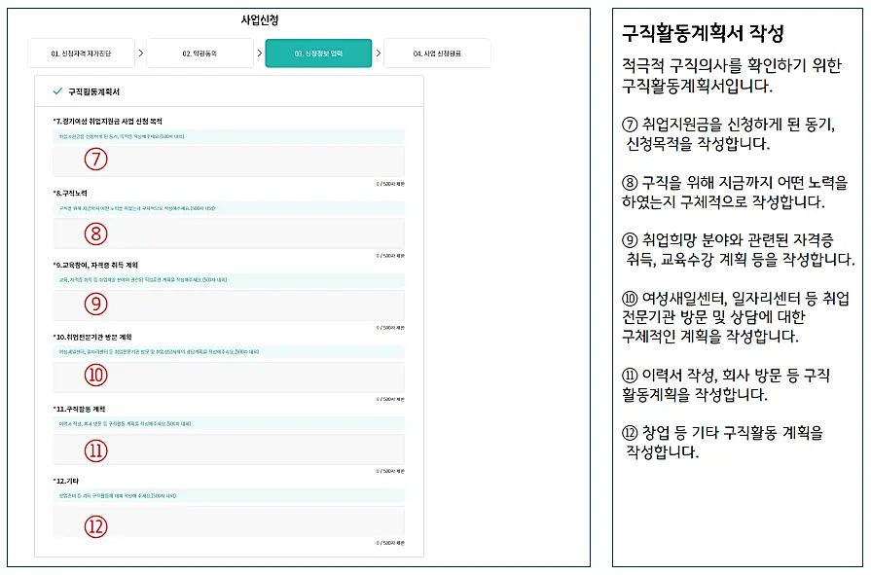This screenshot has width=871, height=575.
Task: Switch to the '02. 약관동의' step
Action: [201, 54]
